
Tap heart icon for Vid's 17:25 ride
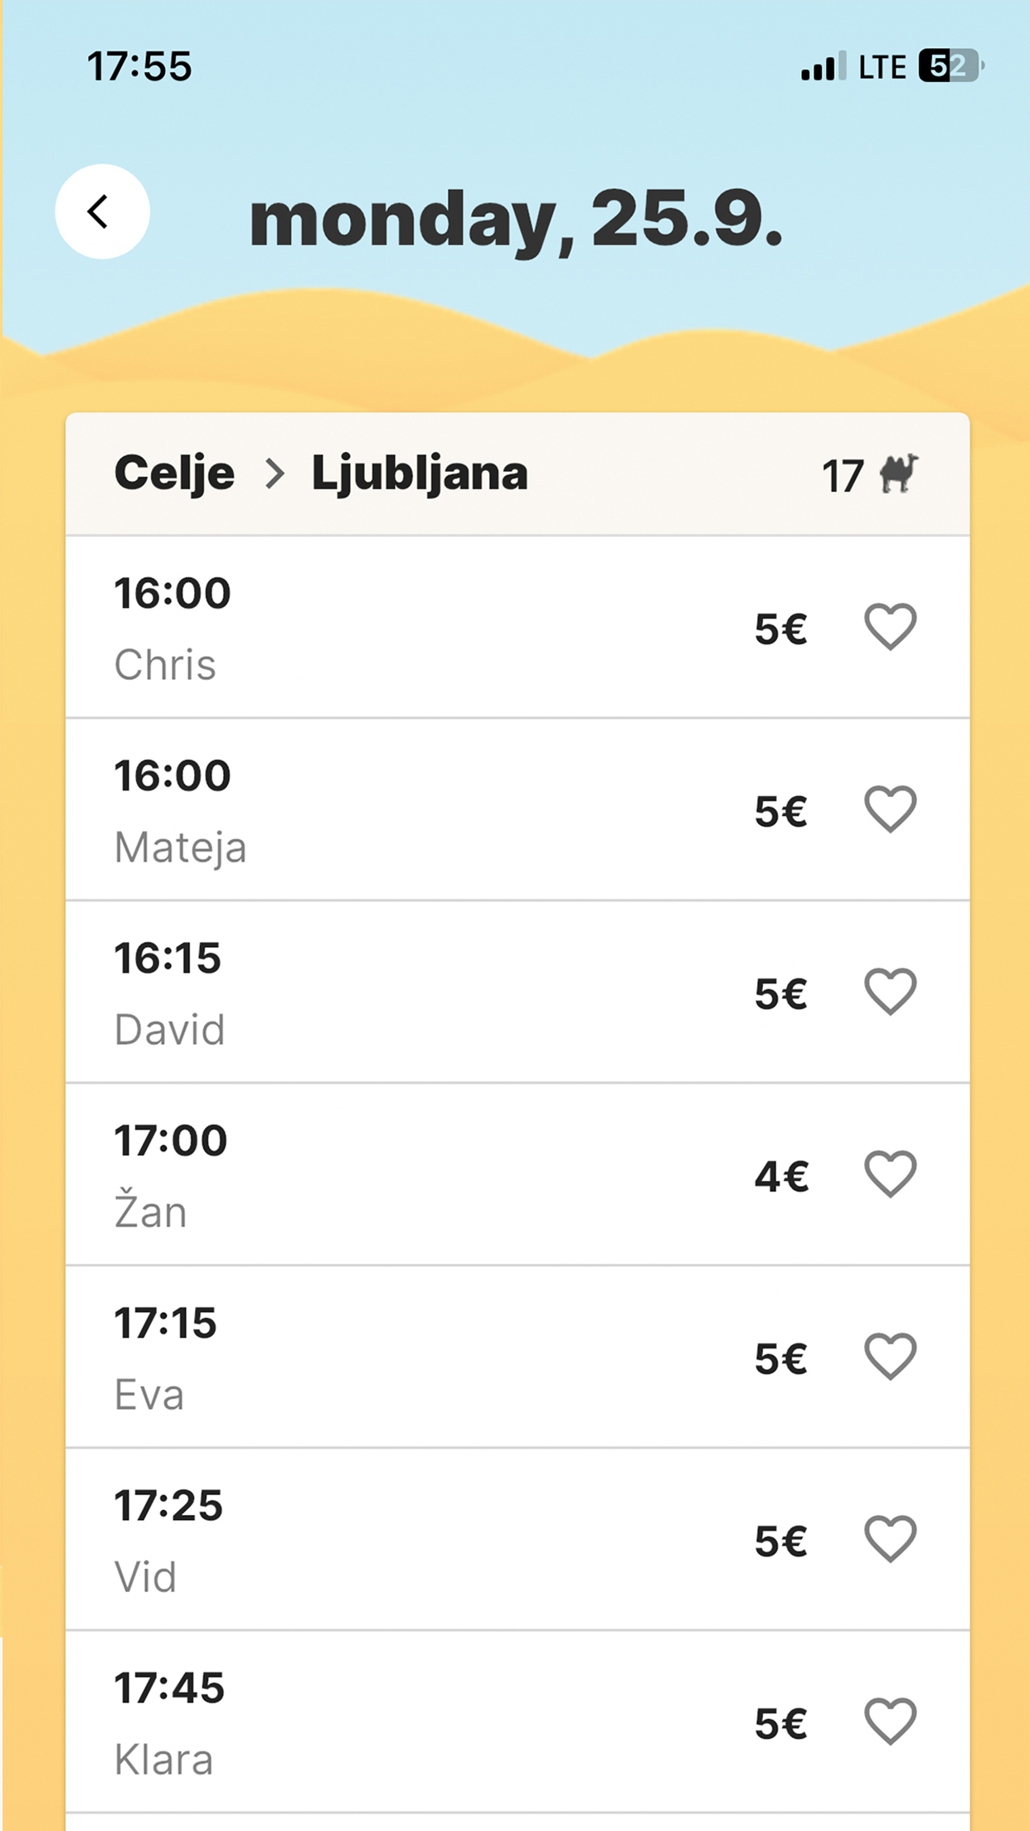(890, 1539)
